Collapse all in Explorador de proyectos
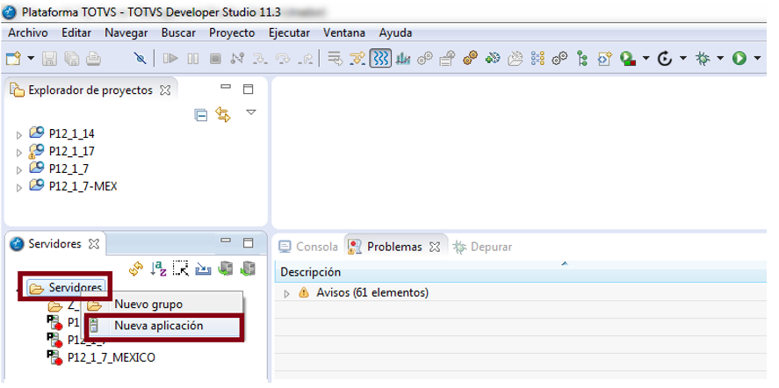 201,115
